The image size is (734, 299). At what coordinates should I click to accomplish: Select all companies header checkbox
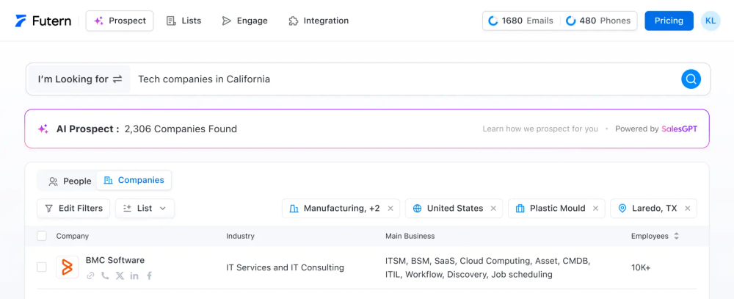click(42, 236)
